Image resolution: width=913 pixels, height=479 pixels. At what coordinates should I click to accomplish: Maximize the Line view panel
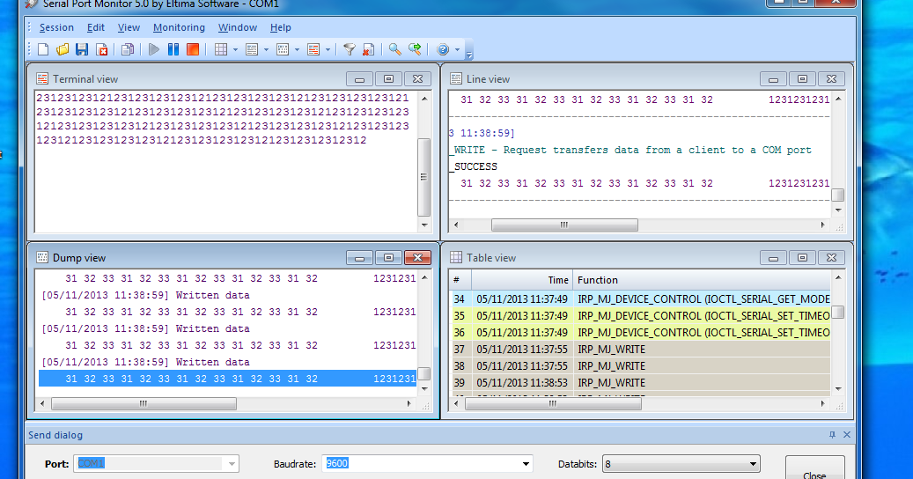(802, 79)
